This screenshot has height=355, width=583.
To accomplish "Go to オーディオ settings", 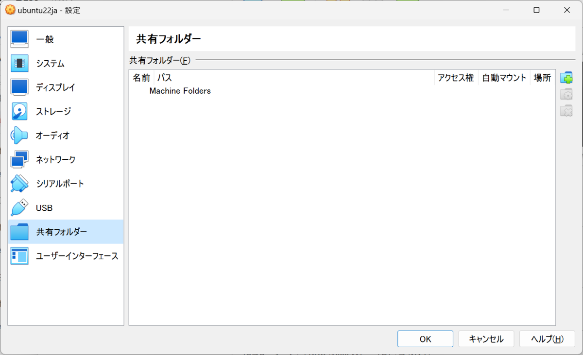I will [x=66, y=135].
